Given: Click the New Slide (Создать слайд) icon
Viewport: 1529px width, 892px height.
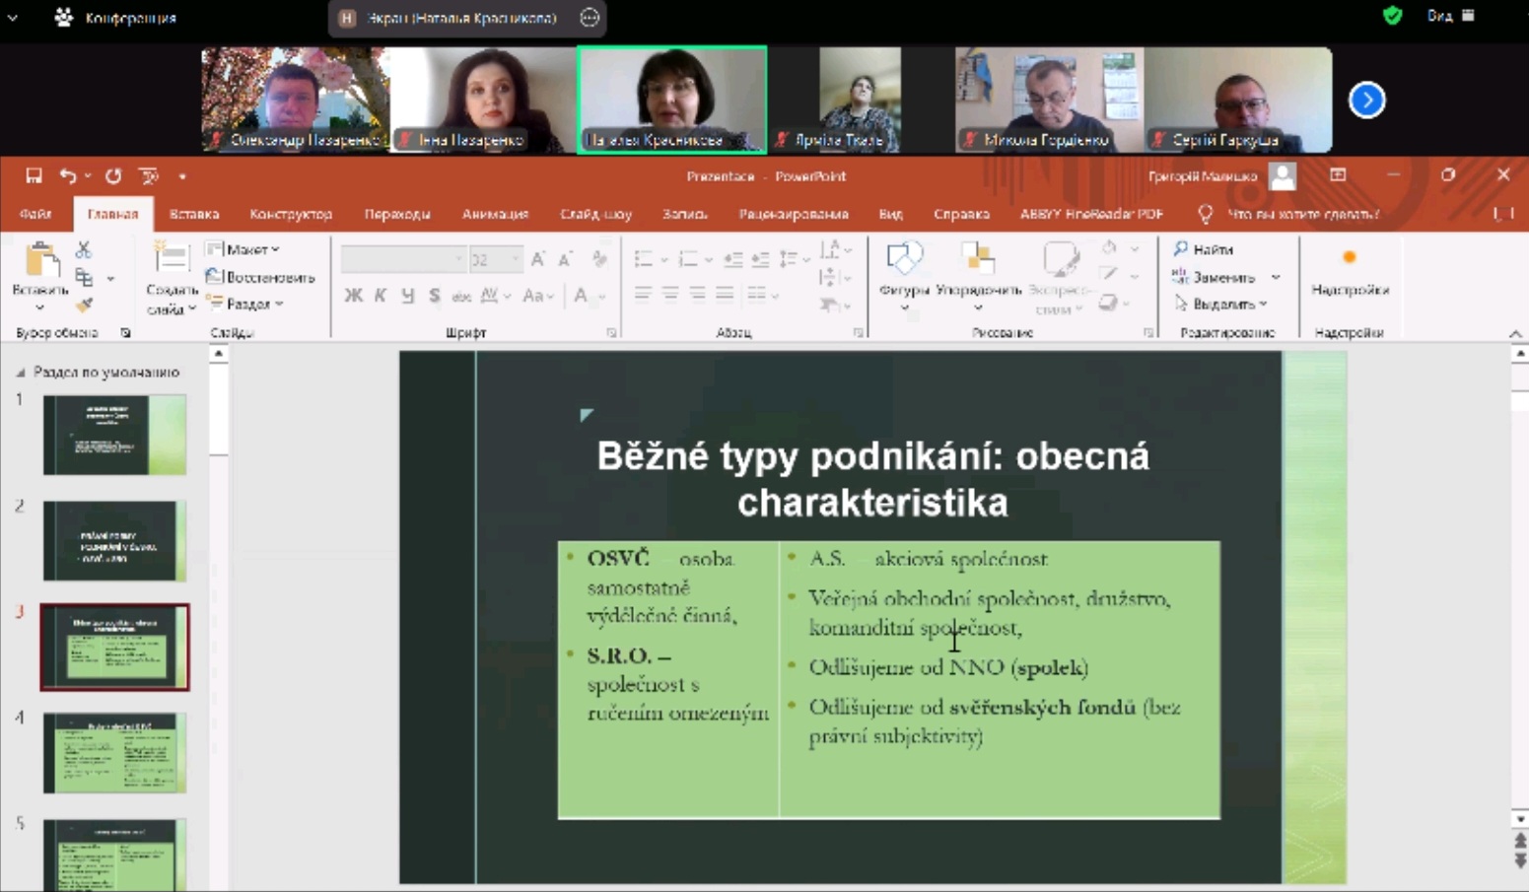Looking at the screenshot, I should coord(171,259).
